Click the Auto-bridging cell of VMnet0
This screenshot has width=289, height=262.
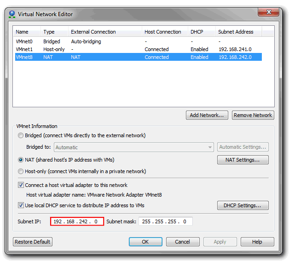tap(86, 41)
